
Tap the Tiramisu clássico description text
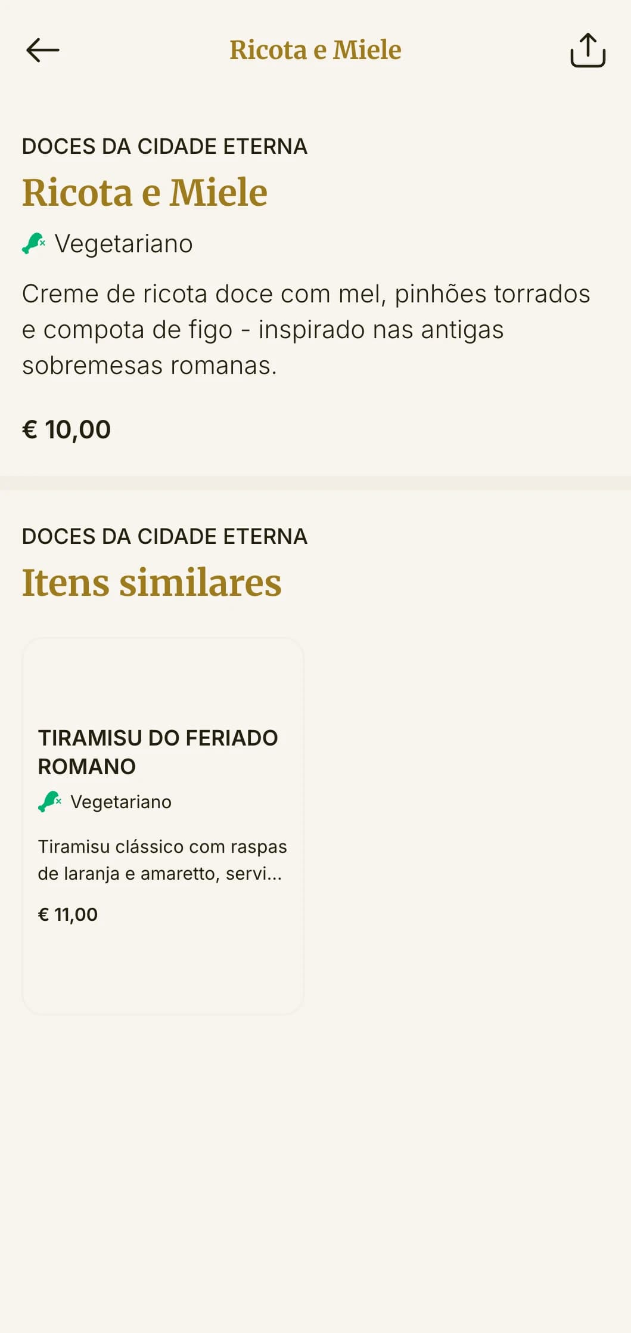pyautogui.click(x=162, y=859)
